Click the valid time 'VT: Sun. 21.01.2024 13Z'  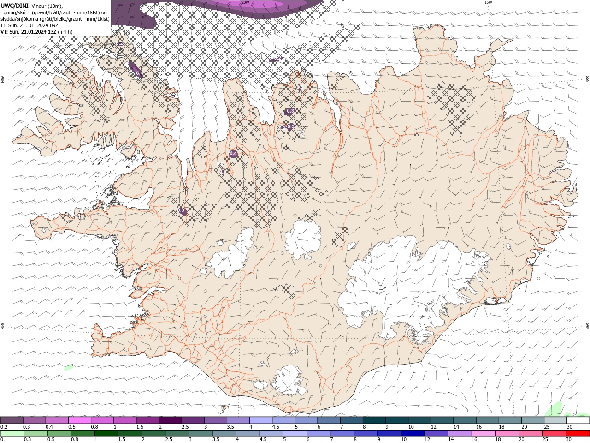pos(29,32)
